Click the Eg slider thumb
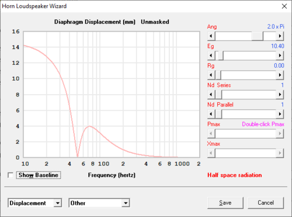The image size is (292, 217). click(221, 56)
